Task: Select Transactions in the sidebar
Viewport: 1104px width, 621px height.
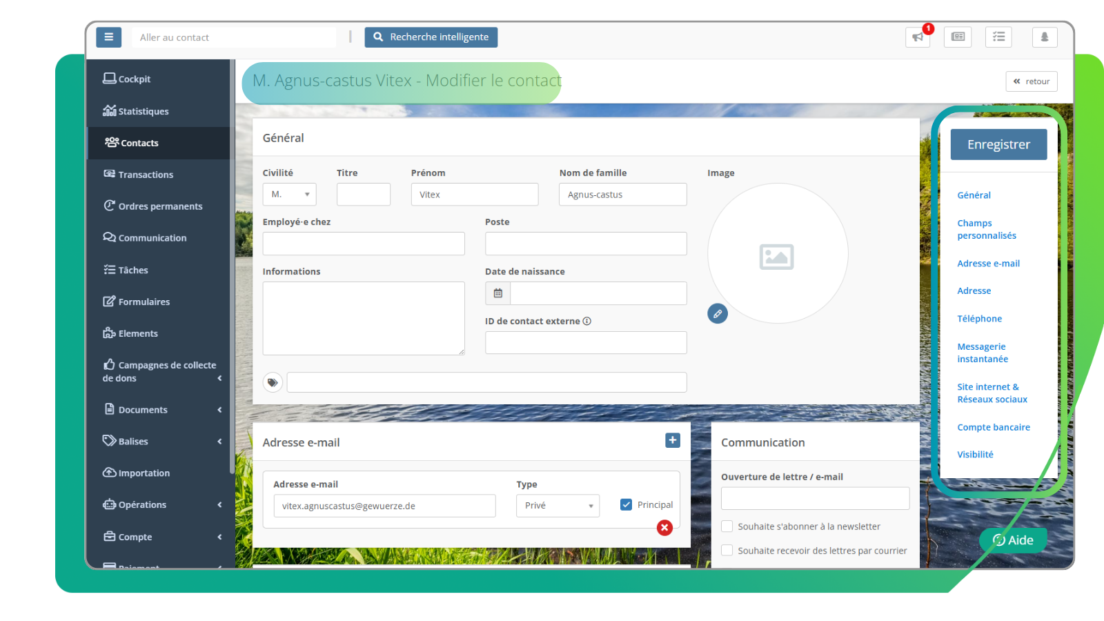Action: tap(145, 174)
